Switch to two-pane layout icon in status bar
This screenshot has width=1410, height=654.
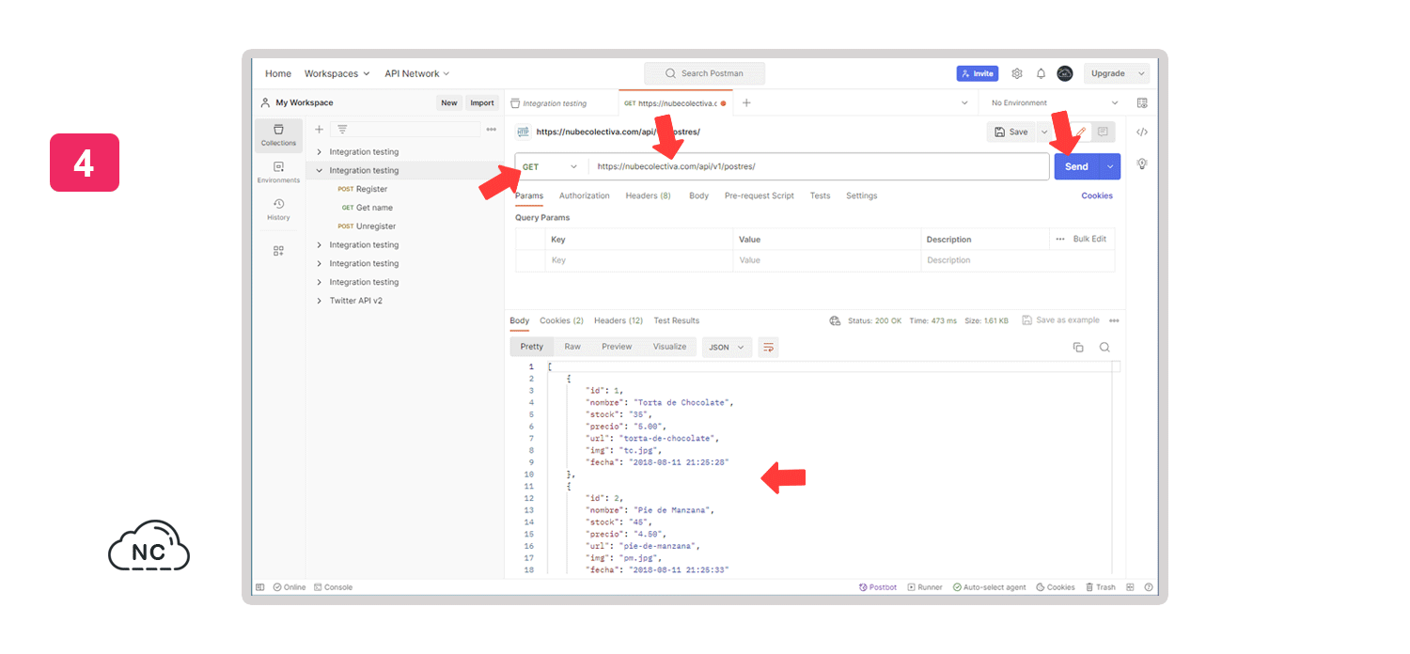point(1131,587)
